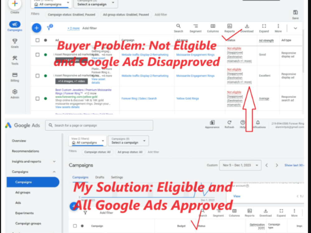Click Columns icon in upper ads toolbar

(x=213, y=26)
